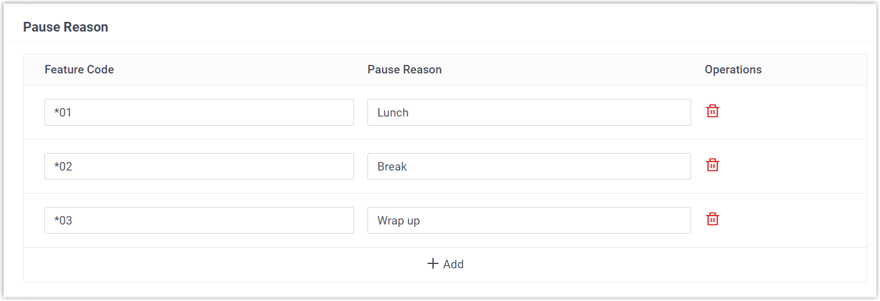
Task: Click the Feature Code column header
Action: click(79, 69)
